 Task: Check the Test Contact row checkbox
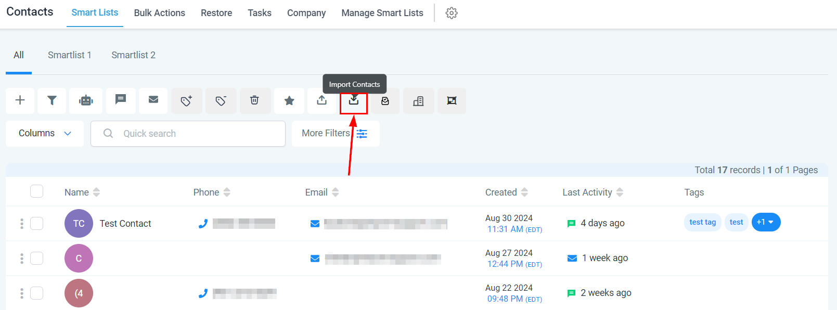[37, 224]
